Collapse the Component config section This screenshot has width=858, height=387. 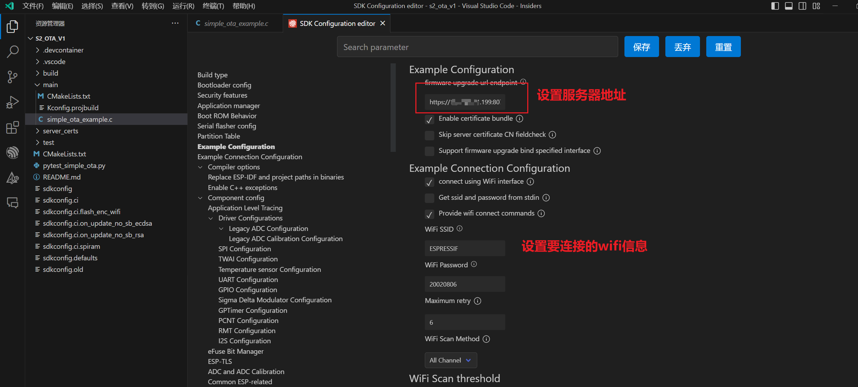(x=200, y=198)
